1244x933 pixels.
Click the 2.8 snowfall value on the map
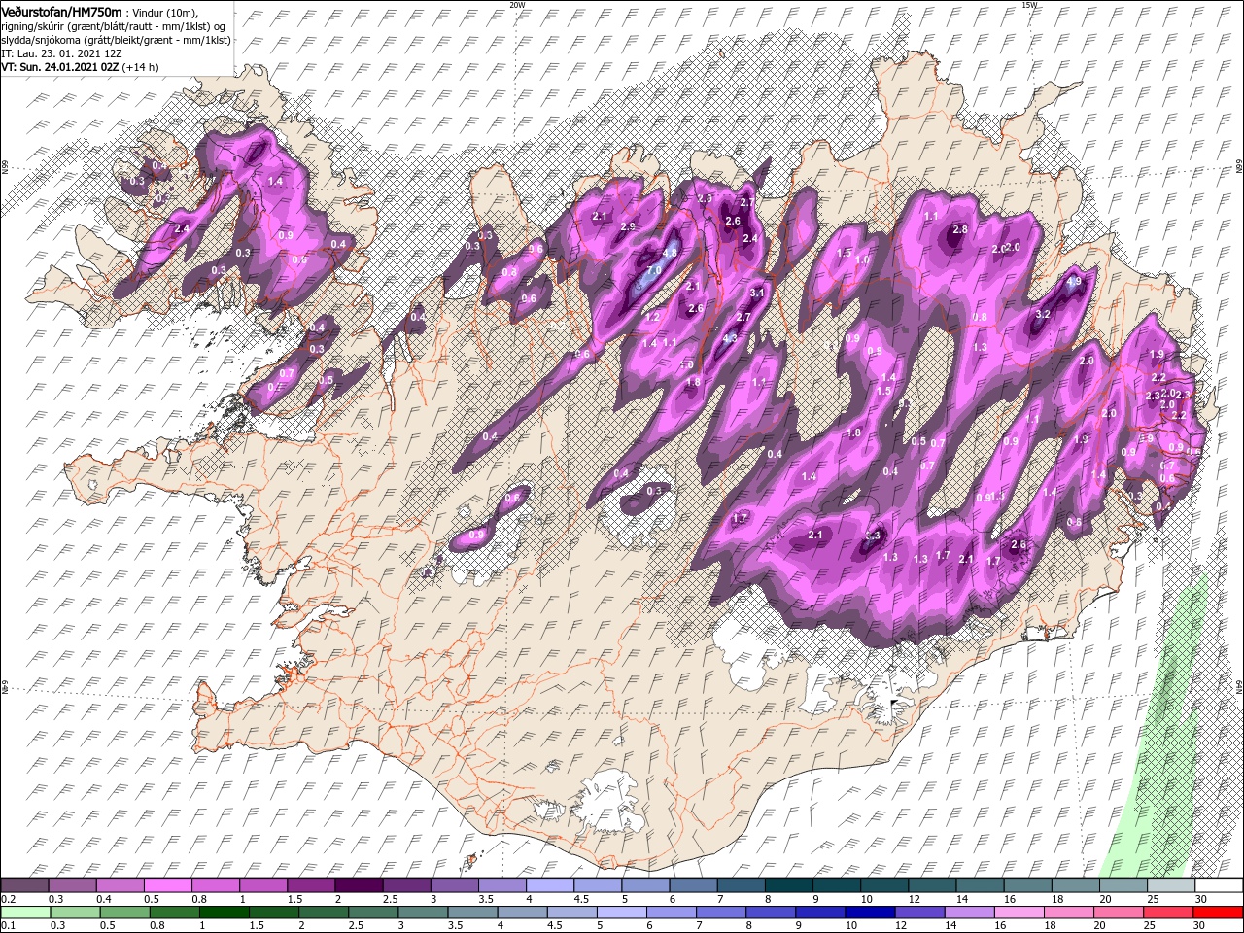[x=960, y=229]
